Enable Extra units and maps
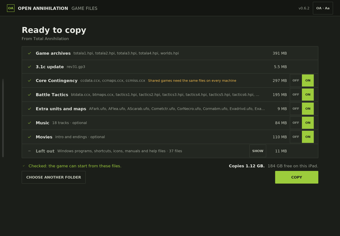The width and height of the screenshot is (340, 236). 308,109
